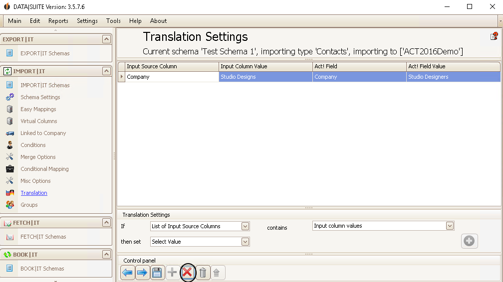Click the blue forward arrow in Control panel
Viewport: 503px width, 282px height.
pyautogui.click(x=142, y=273)
